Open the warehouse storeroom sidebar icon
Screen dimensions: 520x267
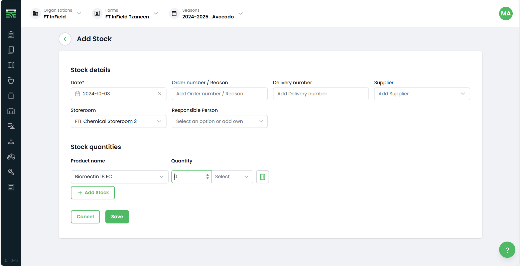(11, 111)
